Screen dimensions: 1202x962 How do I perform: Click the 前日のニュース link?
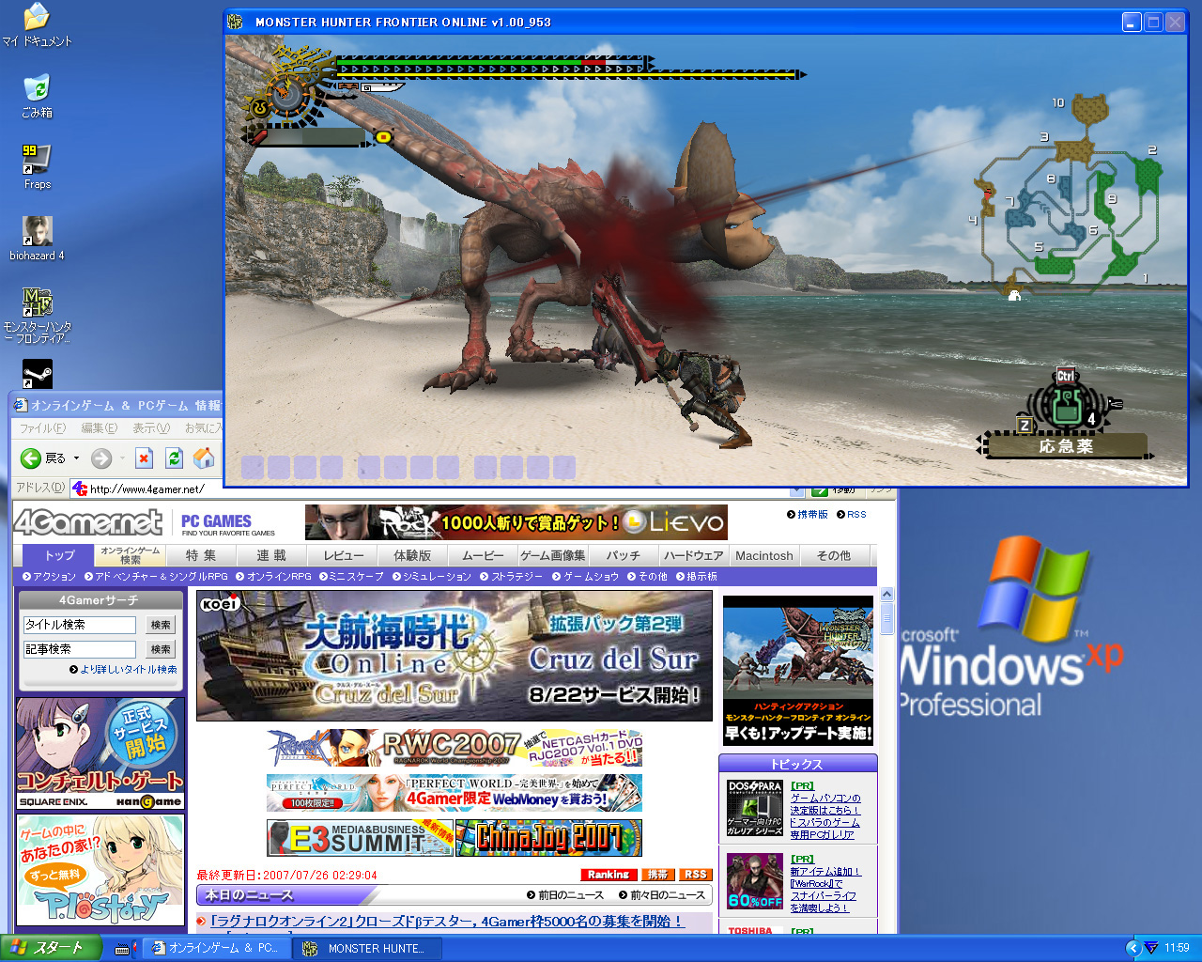point(565,895)
